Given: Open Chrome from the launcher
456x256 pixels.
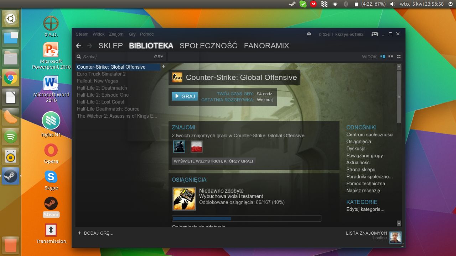Looking at the screenshot, I should pyautogui.click(x=11, y=78).
